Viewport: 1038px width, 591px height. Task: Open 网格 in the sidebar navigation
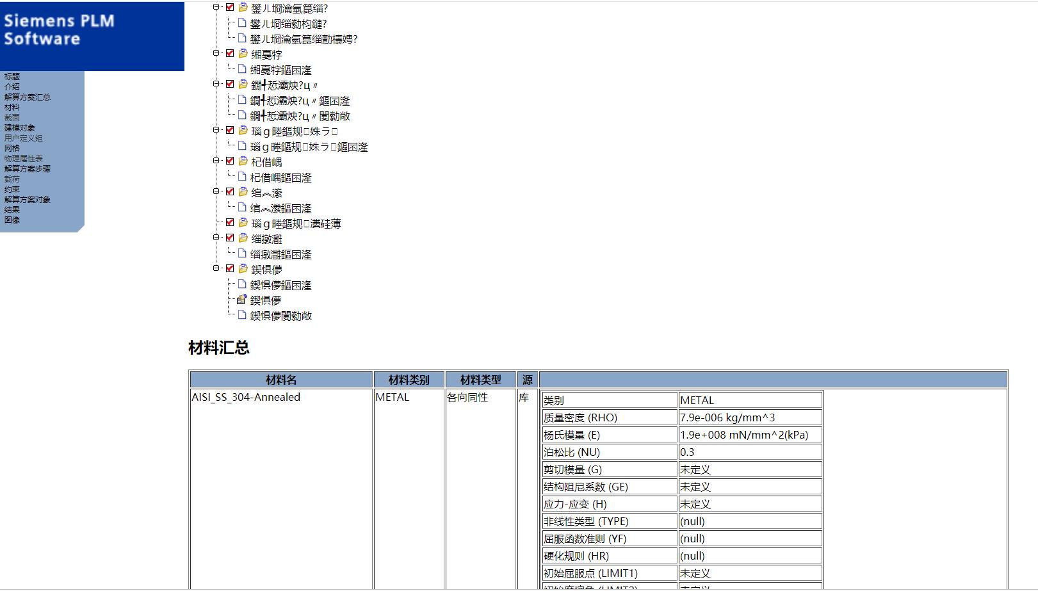pos(12,149)
